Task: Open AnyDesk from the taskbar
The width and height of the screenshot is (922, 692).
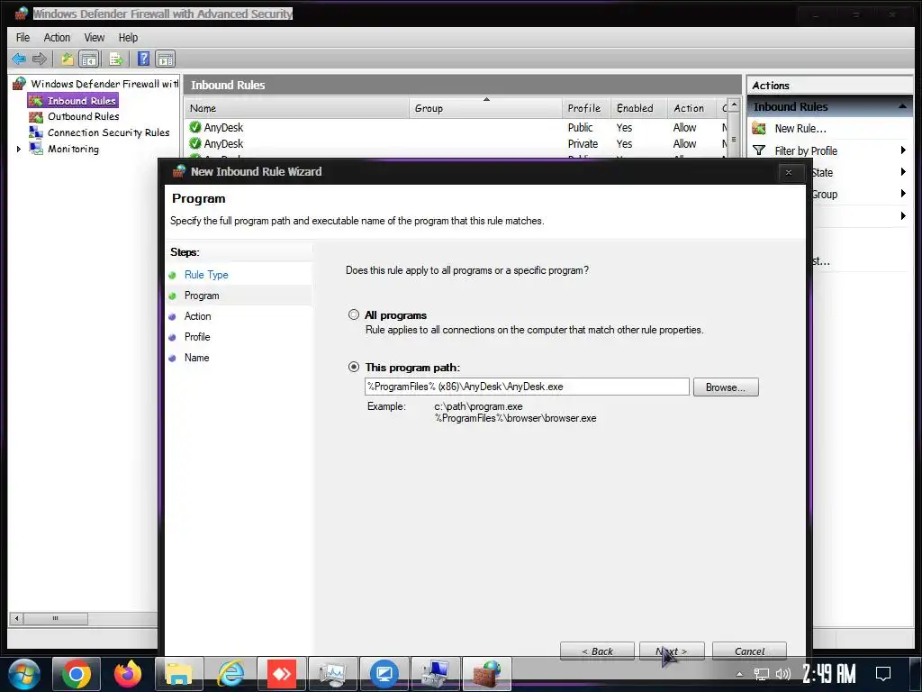Action: point(282,674)
